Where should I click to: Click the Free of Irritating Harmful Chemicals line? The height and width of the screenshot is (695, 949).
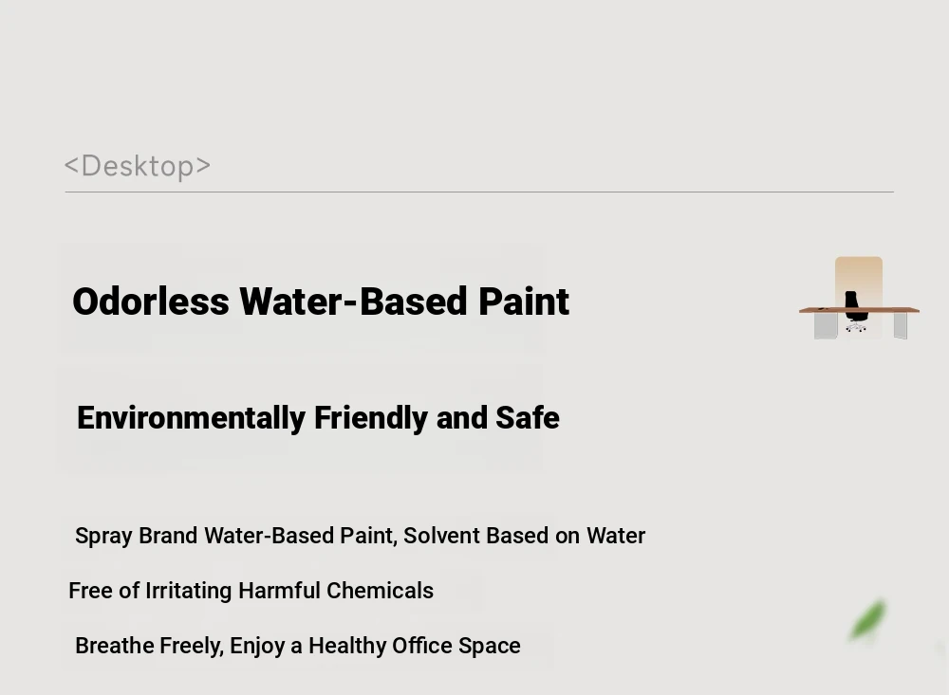tap(251, 591)
